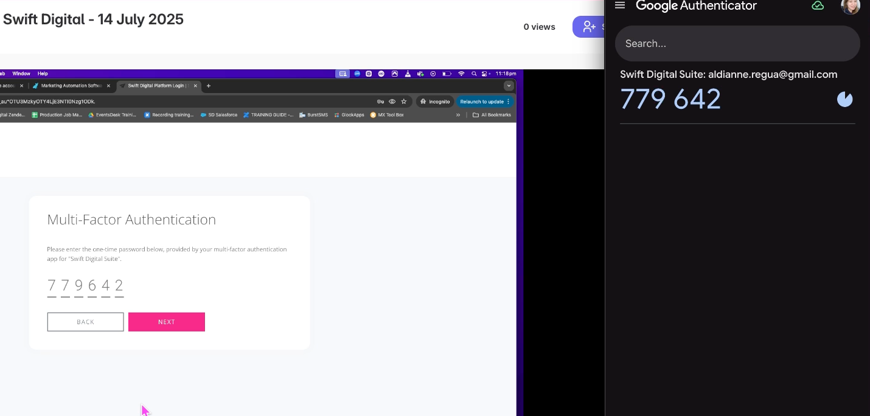
Task: Close the Swift Digital Platform Login tab
Action: pyautogui.click(x=195, y=86)
